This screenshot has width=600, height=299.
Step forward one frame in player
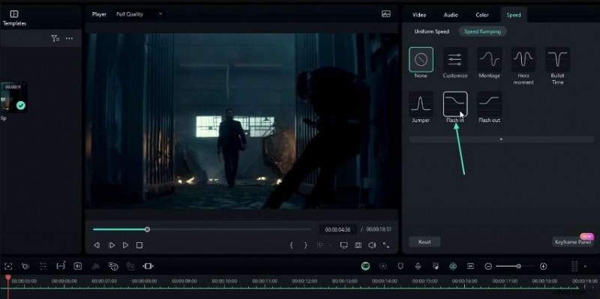pos(111,245)
